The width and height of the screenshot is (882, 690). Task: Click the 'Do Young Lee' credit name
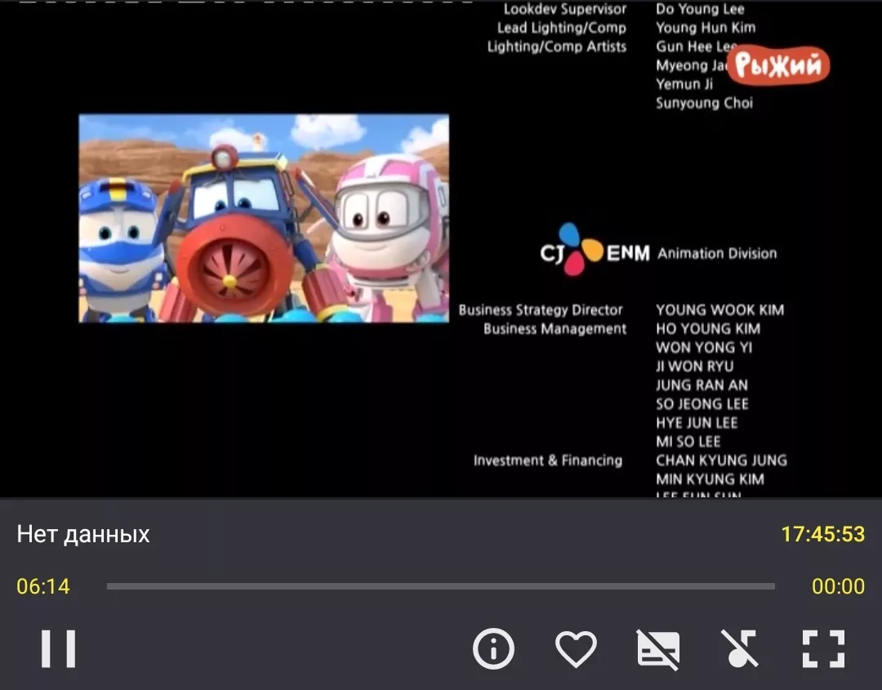pyautogui.click(x=700, y=9)
